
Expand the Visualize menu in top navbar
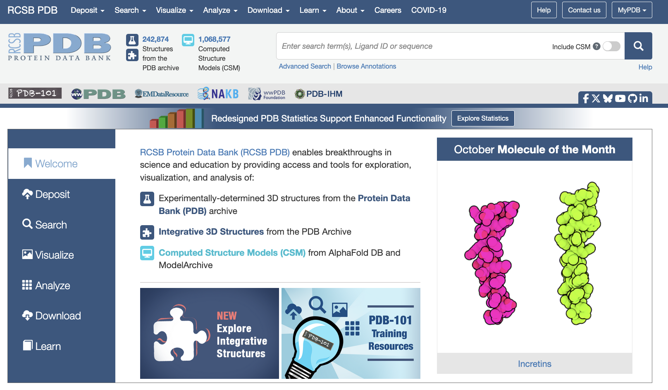pyautogui.click(x=174, y=10)
